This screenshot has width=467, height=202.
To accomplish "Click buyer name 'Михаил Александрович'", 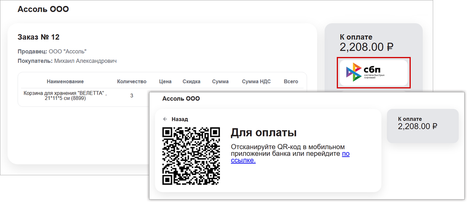I will point(85,61).
